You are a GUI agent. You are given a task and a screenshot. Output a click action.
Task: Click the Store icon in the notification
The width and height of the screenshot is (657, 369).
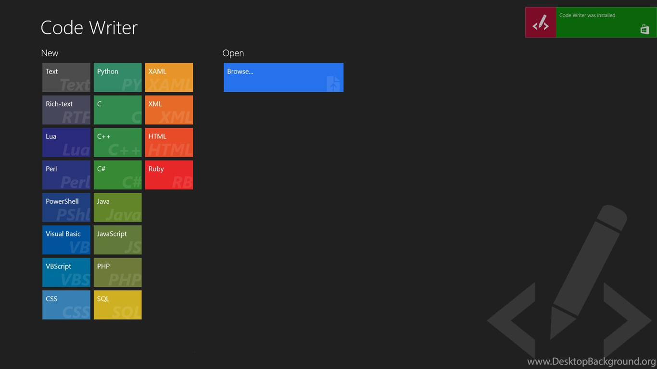[644, 29]
